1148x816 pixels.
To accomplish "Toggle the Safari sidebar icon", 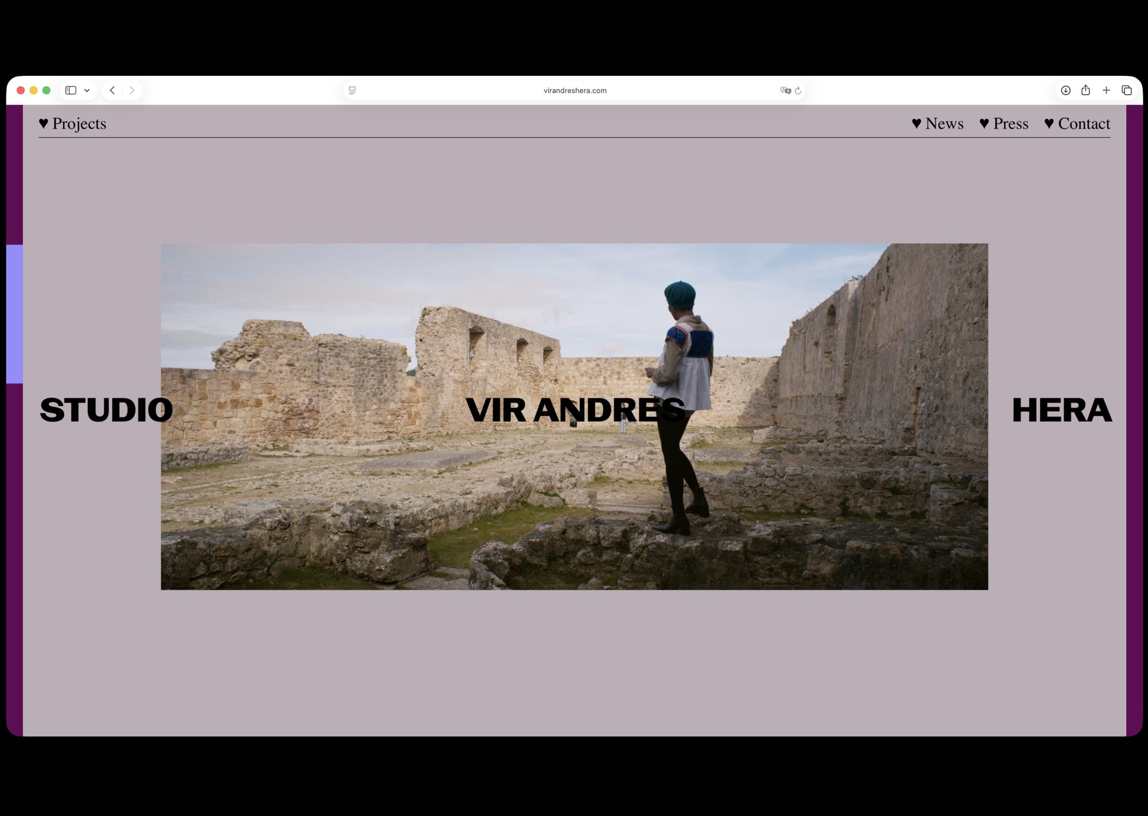I will (71, 90).
